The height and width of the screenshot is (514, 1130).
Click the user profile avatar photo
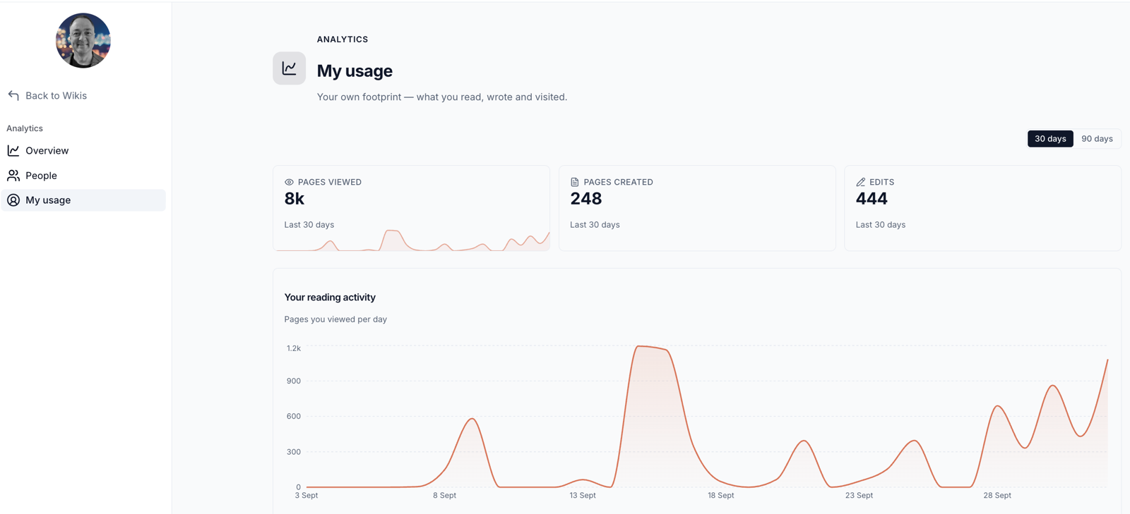pyautogui.click(x=83, y=40)
